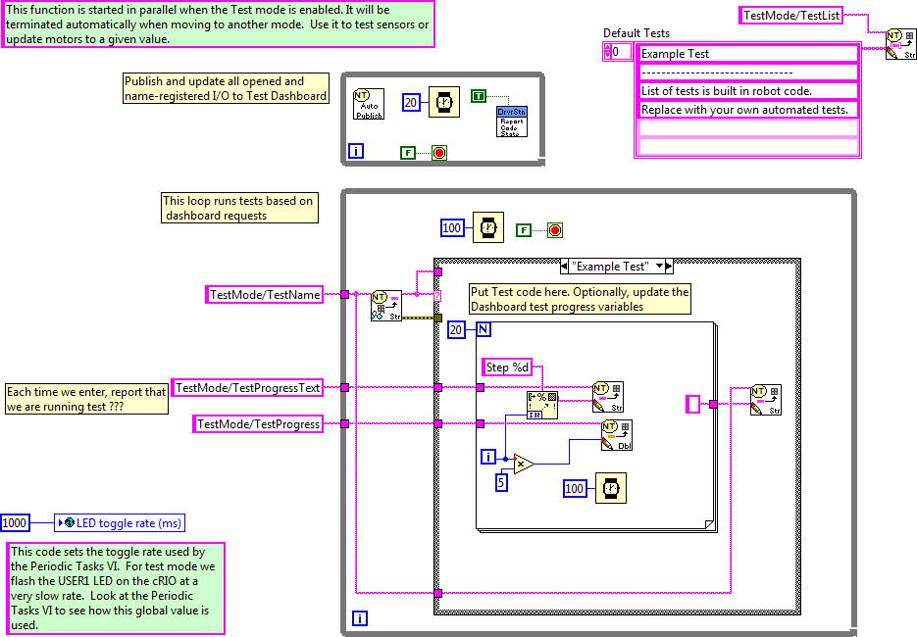Image resolution: width=917 pixels, height=637 pixels.
Task: Go to previous case with left selector arrow
Action: click(565, 266)
